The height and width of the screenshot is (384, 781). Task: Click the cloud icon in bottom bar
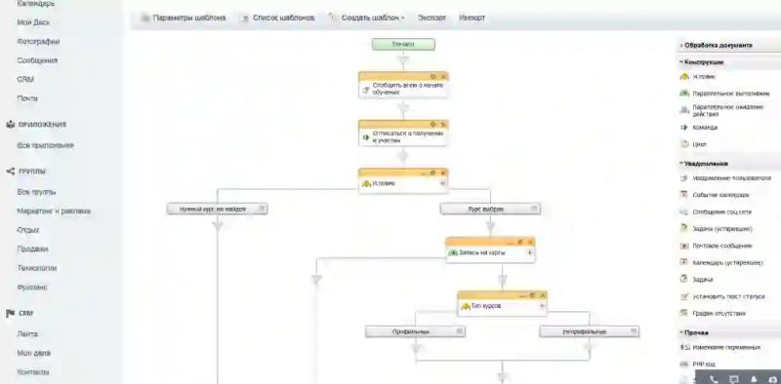[772, 379]
